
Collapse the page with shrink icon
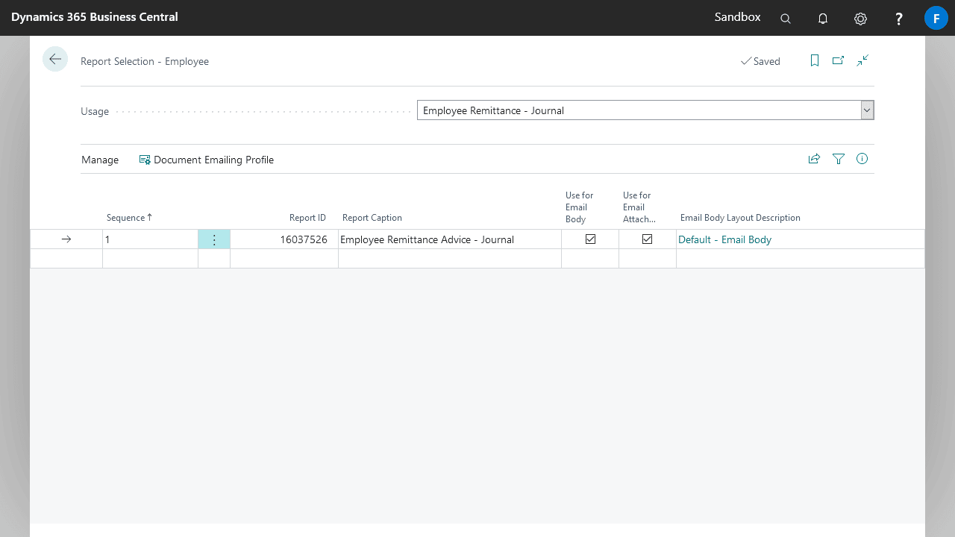point(862,60)
